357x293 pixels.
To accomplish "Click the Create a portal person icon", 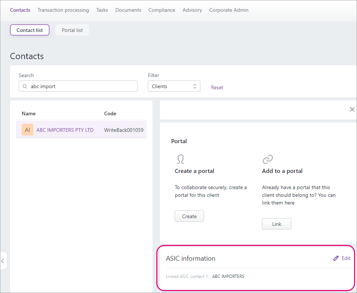I will (180, 159).
